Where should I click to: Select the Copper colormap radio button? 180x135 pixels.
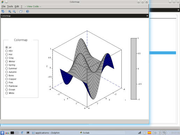[x=7, y=79]
